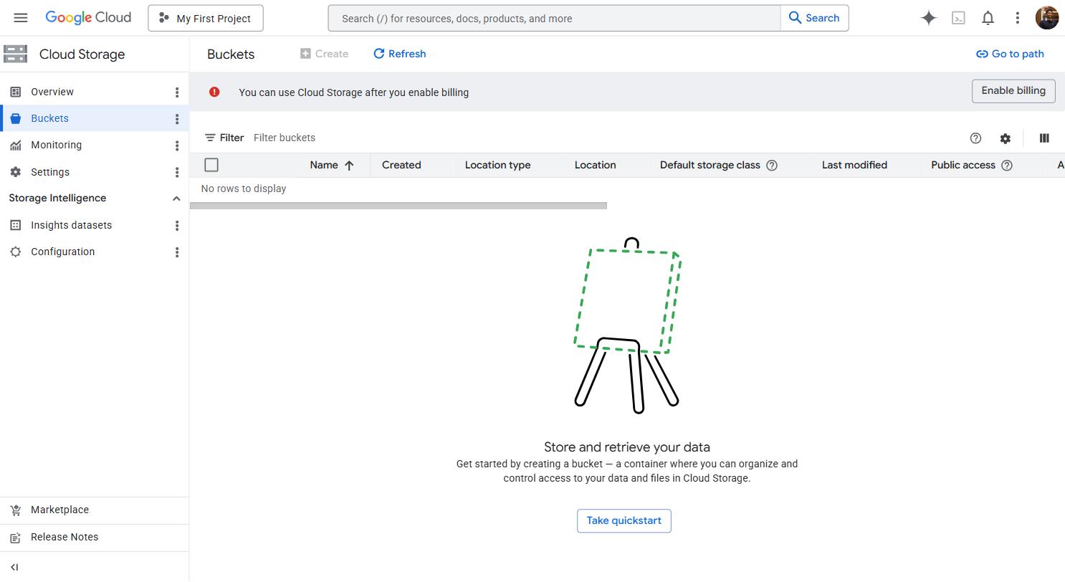Go to Overview in sidebar

(x=52, y=92)
